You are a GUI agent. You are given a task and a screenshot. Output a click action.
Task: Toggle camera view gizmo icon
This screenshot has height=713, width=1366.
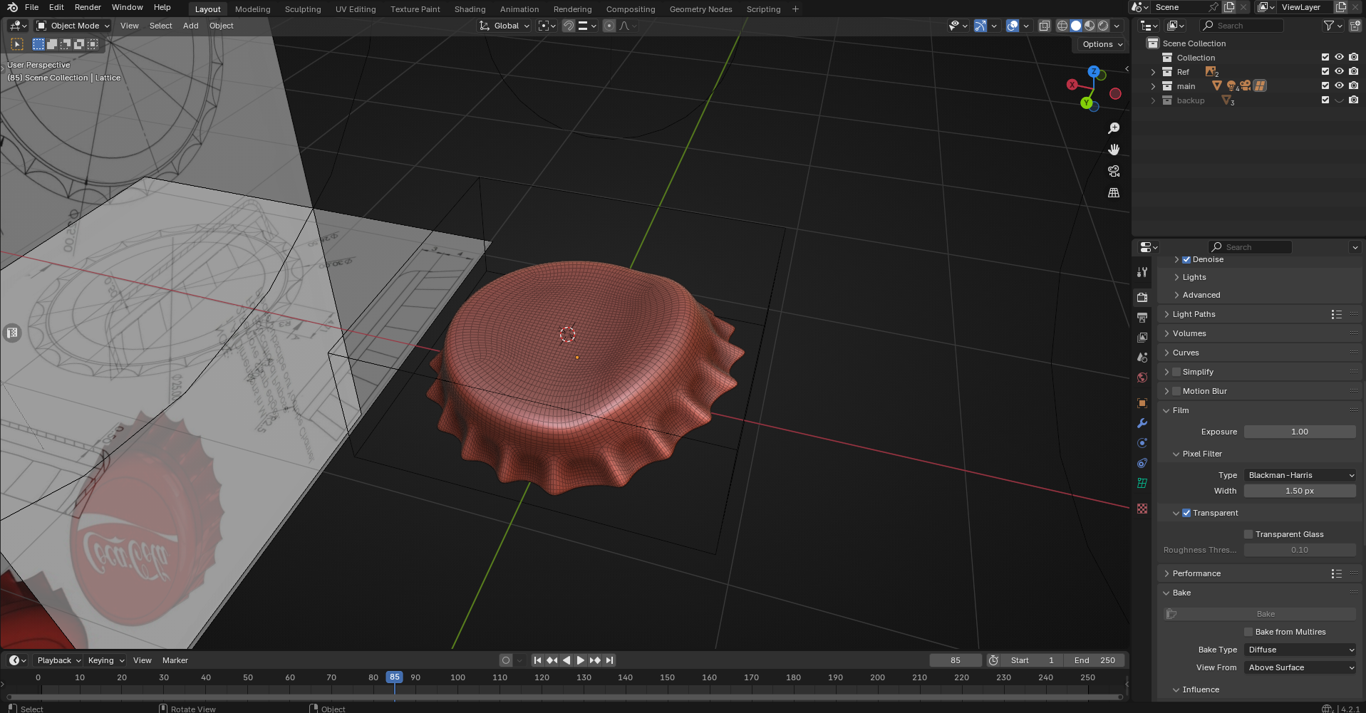coord(1114,171)
